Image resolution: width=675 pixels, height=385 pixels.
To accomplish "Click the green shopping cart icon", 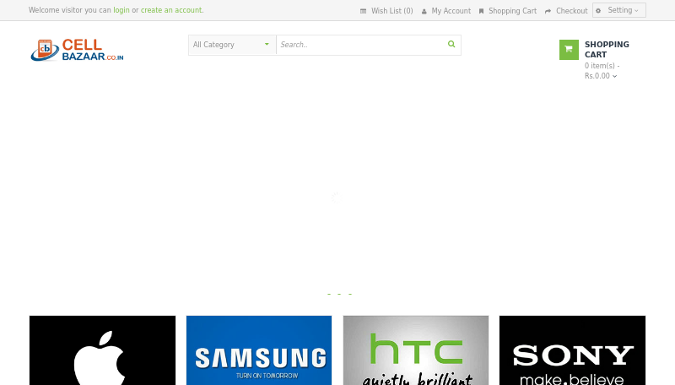I will click(569, 50).
